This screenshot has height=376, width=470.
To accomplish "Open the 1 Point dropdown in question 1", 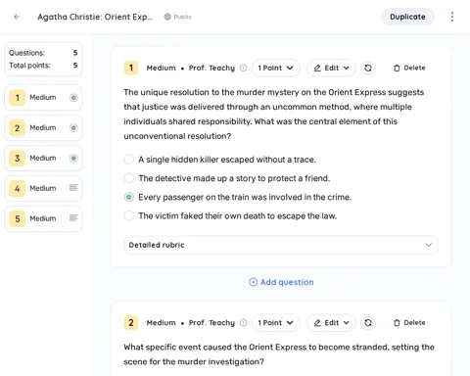I will tap(276, 68).
